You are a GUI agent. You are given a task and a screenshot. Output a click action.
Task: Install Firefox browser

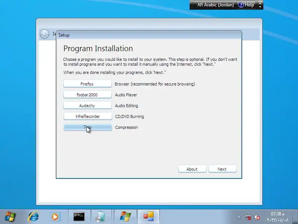tap(88, 84)
